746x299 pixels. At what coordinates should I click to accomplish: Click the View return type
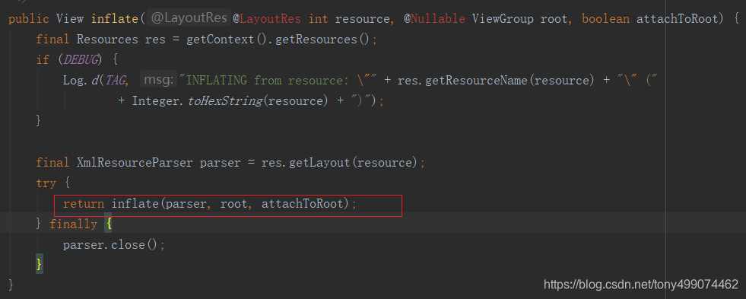point(70,18)
